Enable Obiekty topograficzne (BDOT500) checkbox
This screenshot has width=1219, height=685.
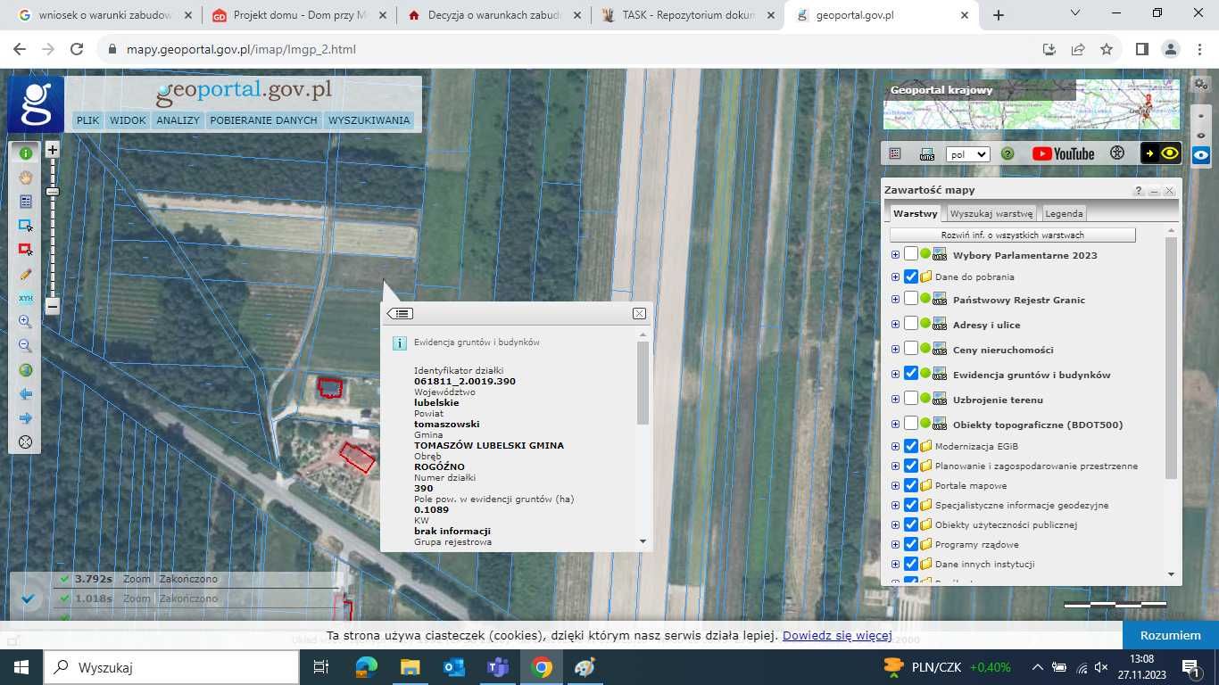point(911,424)
